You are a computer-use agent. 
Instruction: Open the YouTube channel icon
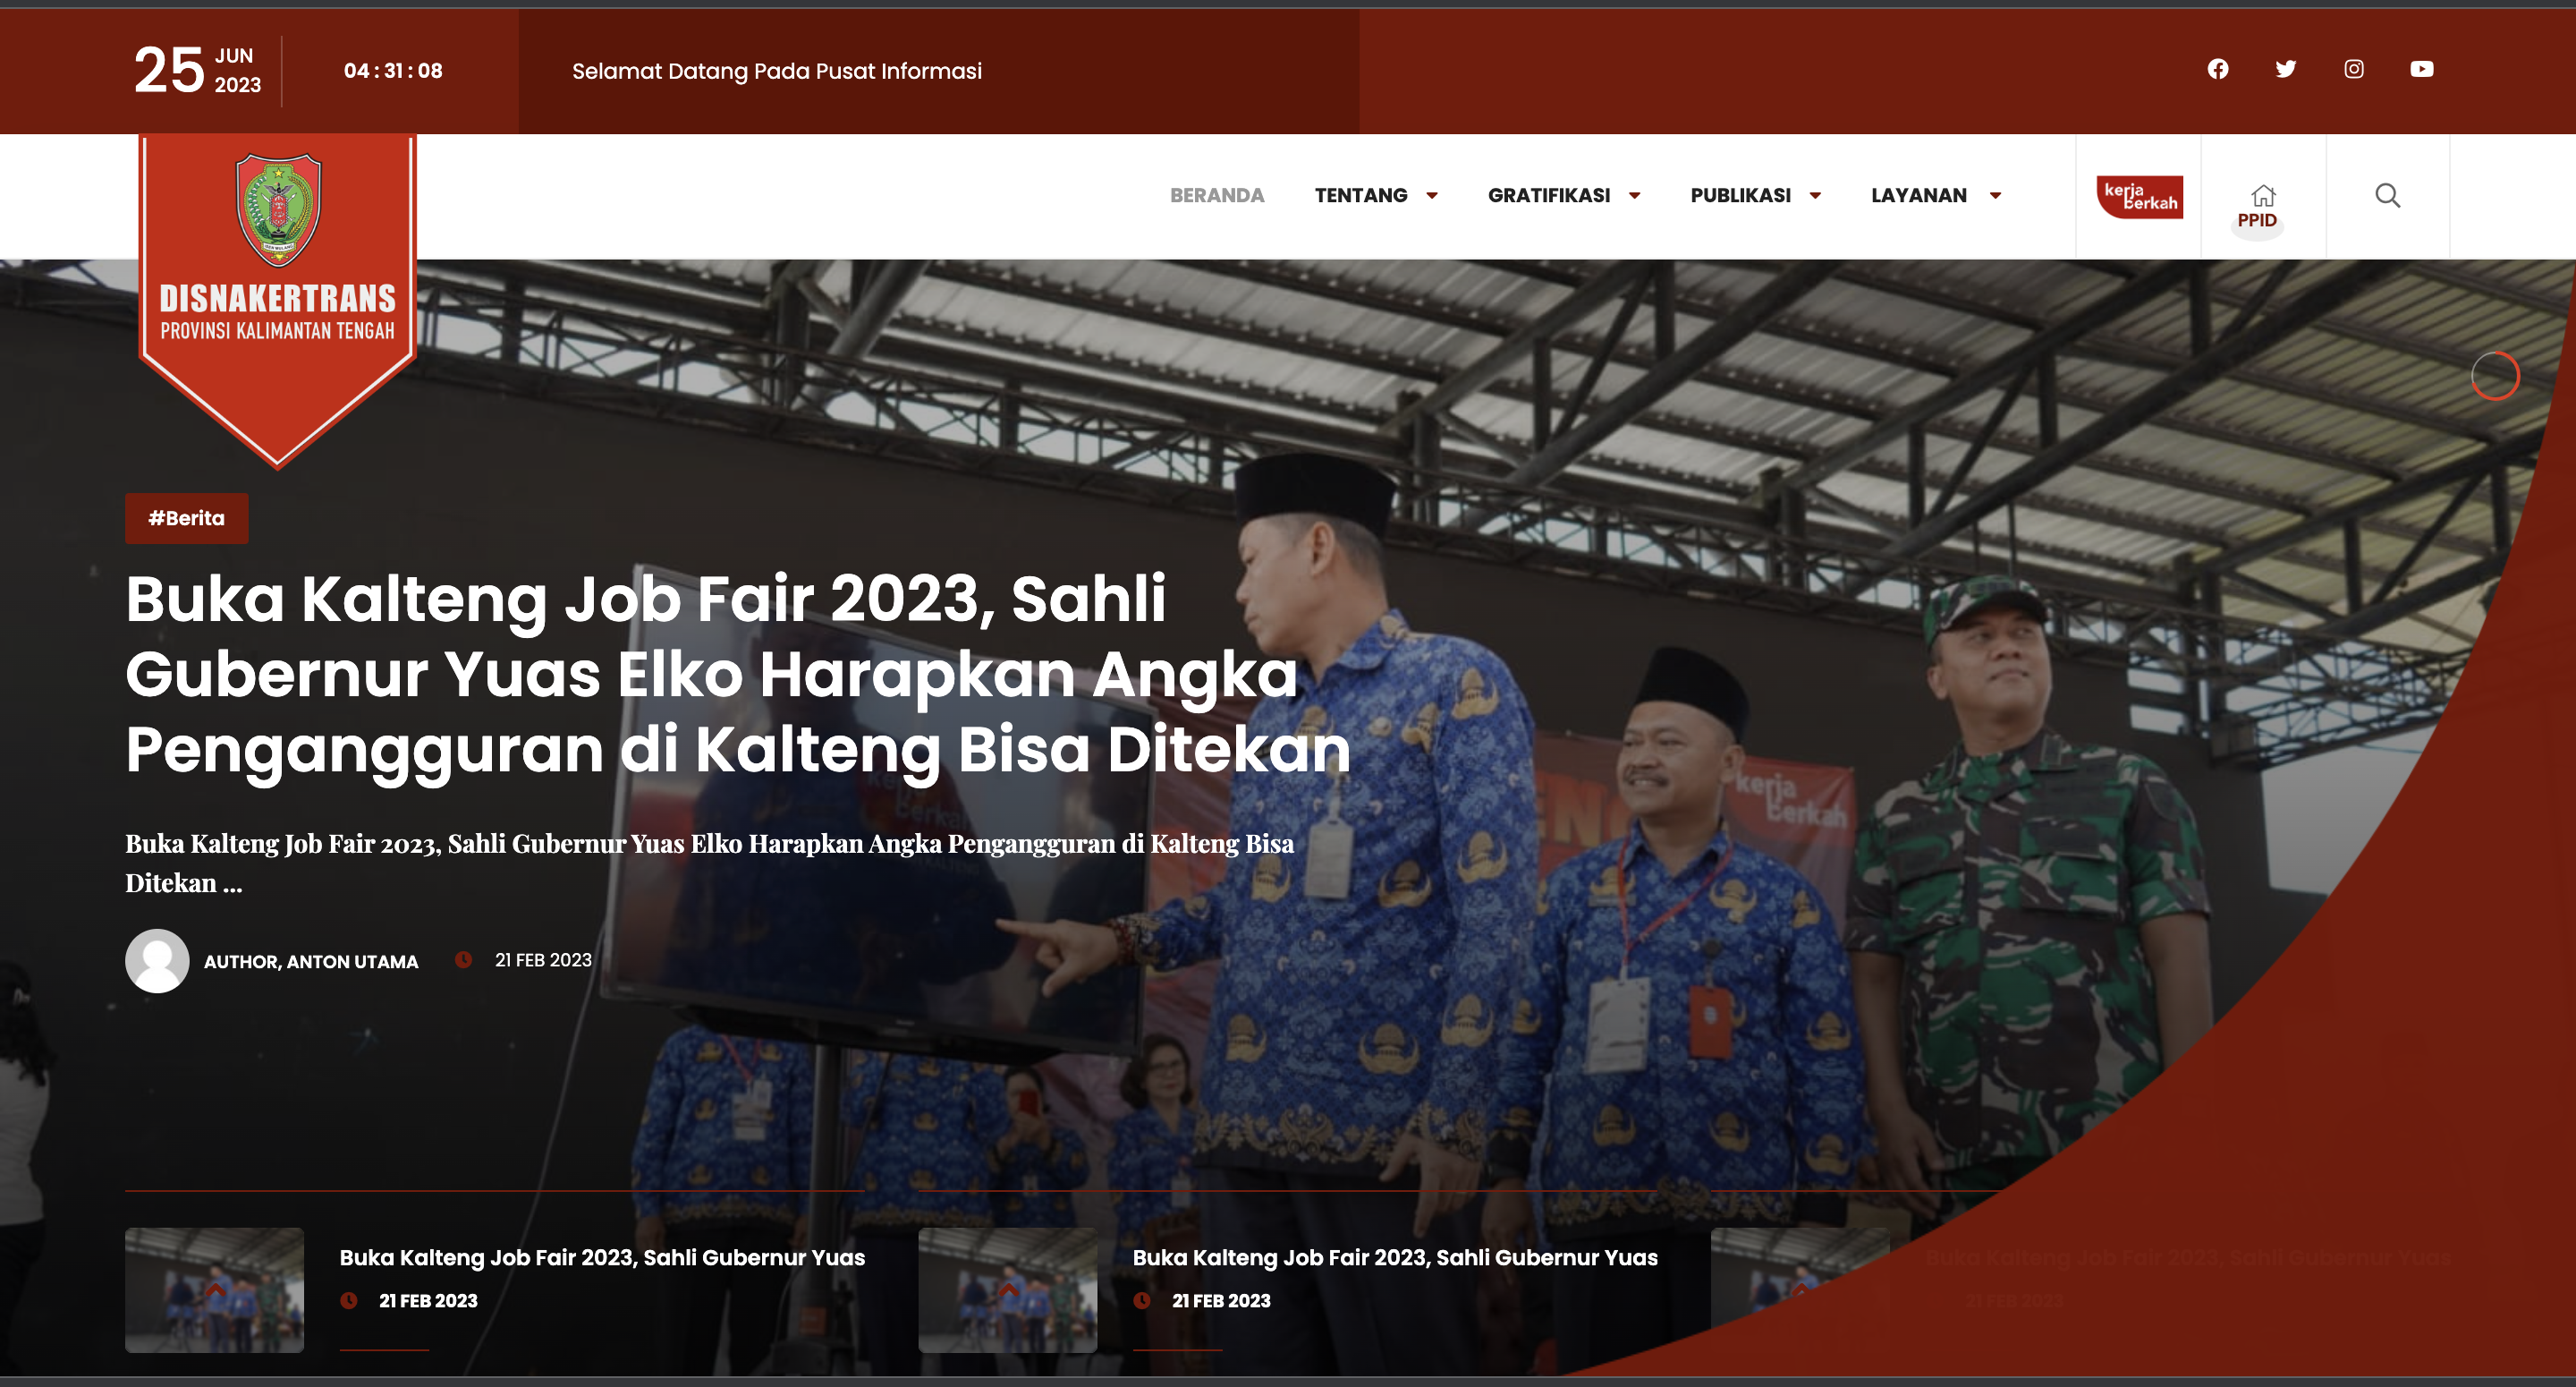point(2421,69)
